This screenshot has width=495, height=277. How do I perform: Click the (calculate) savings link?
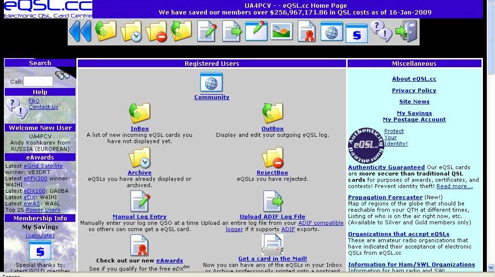40,235
